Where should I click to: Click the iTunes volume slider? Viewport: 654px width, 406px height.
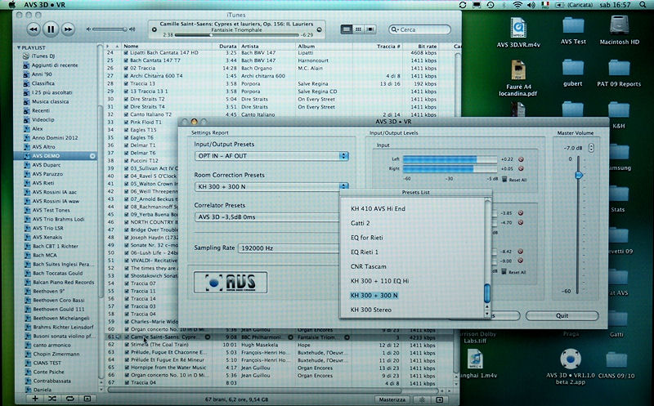click(x=110, y=29)
